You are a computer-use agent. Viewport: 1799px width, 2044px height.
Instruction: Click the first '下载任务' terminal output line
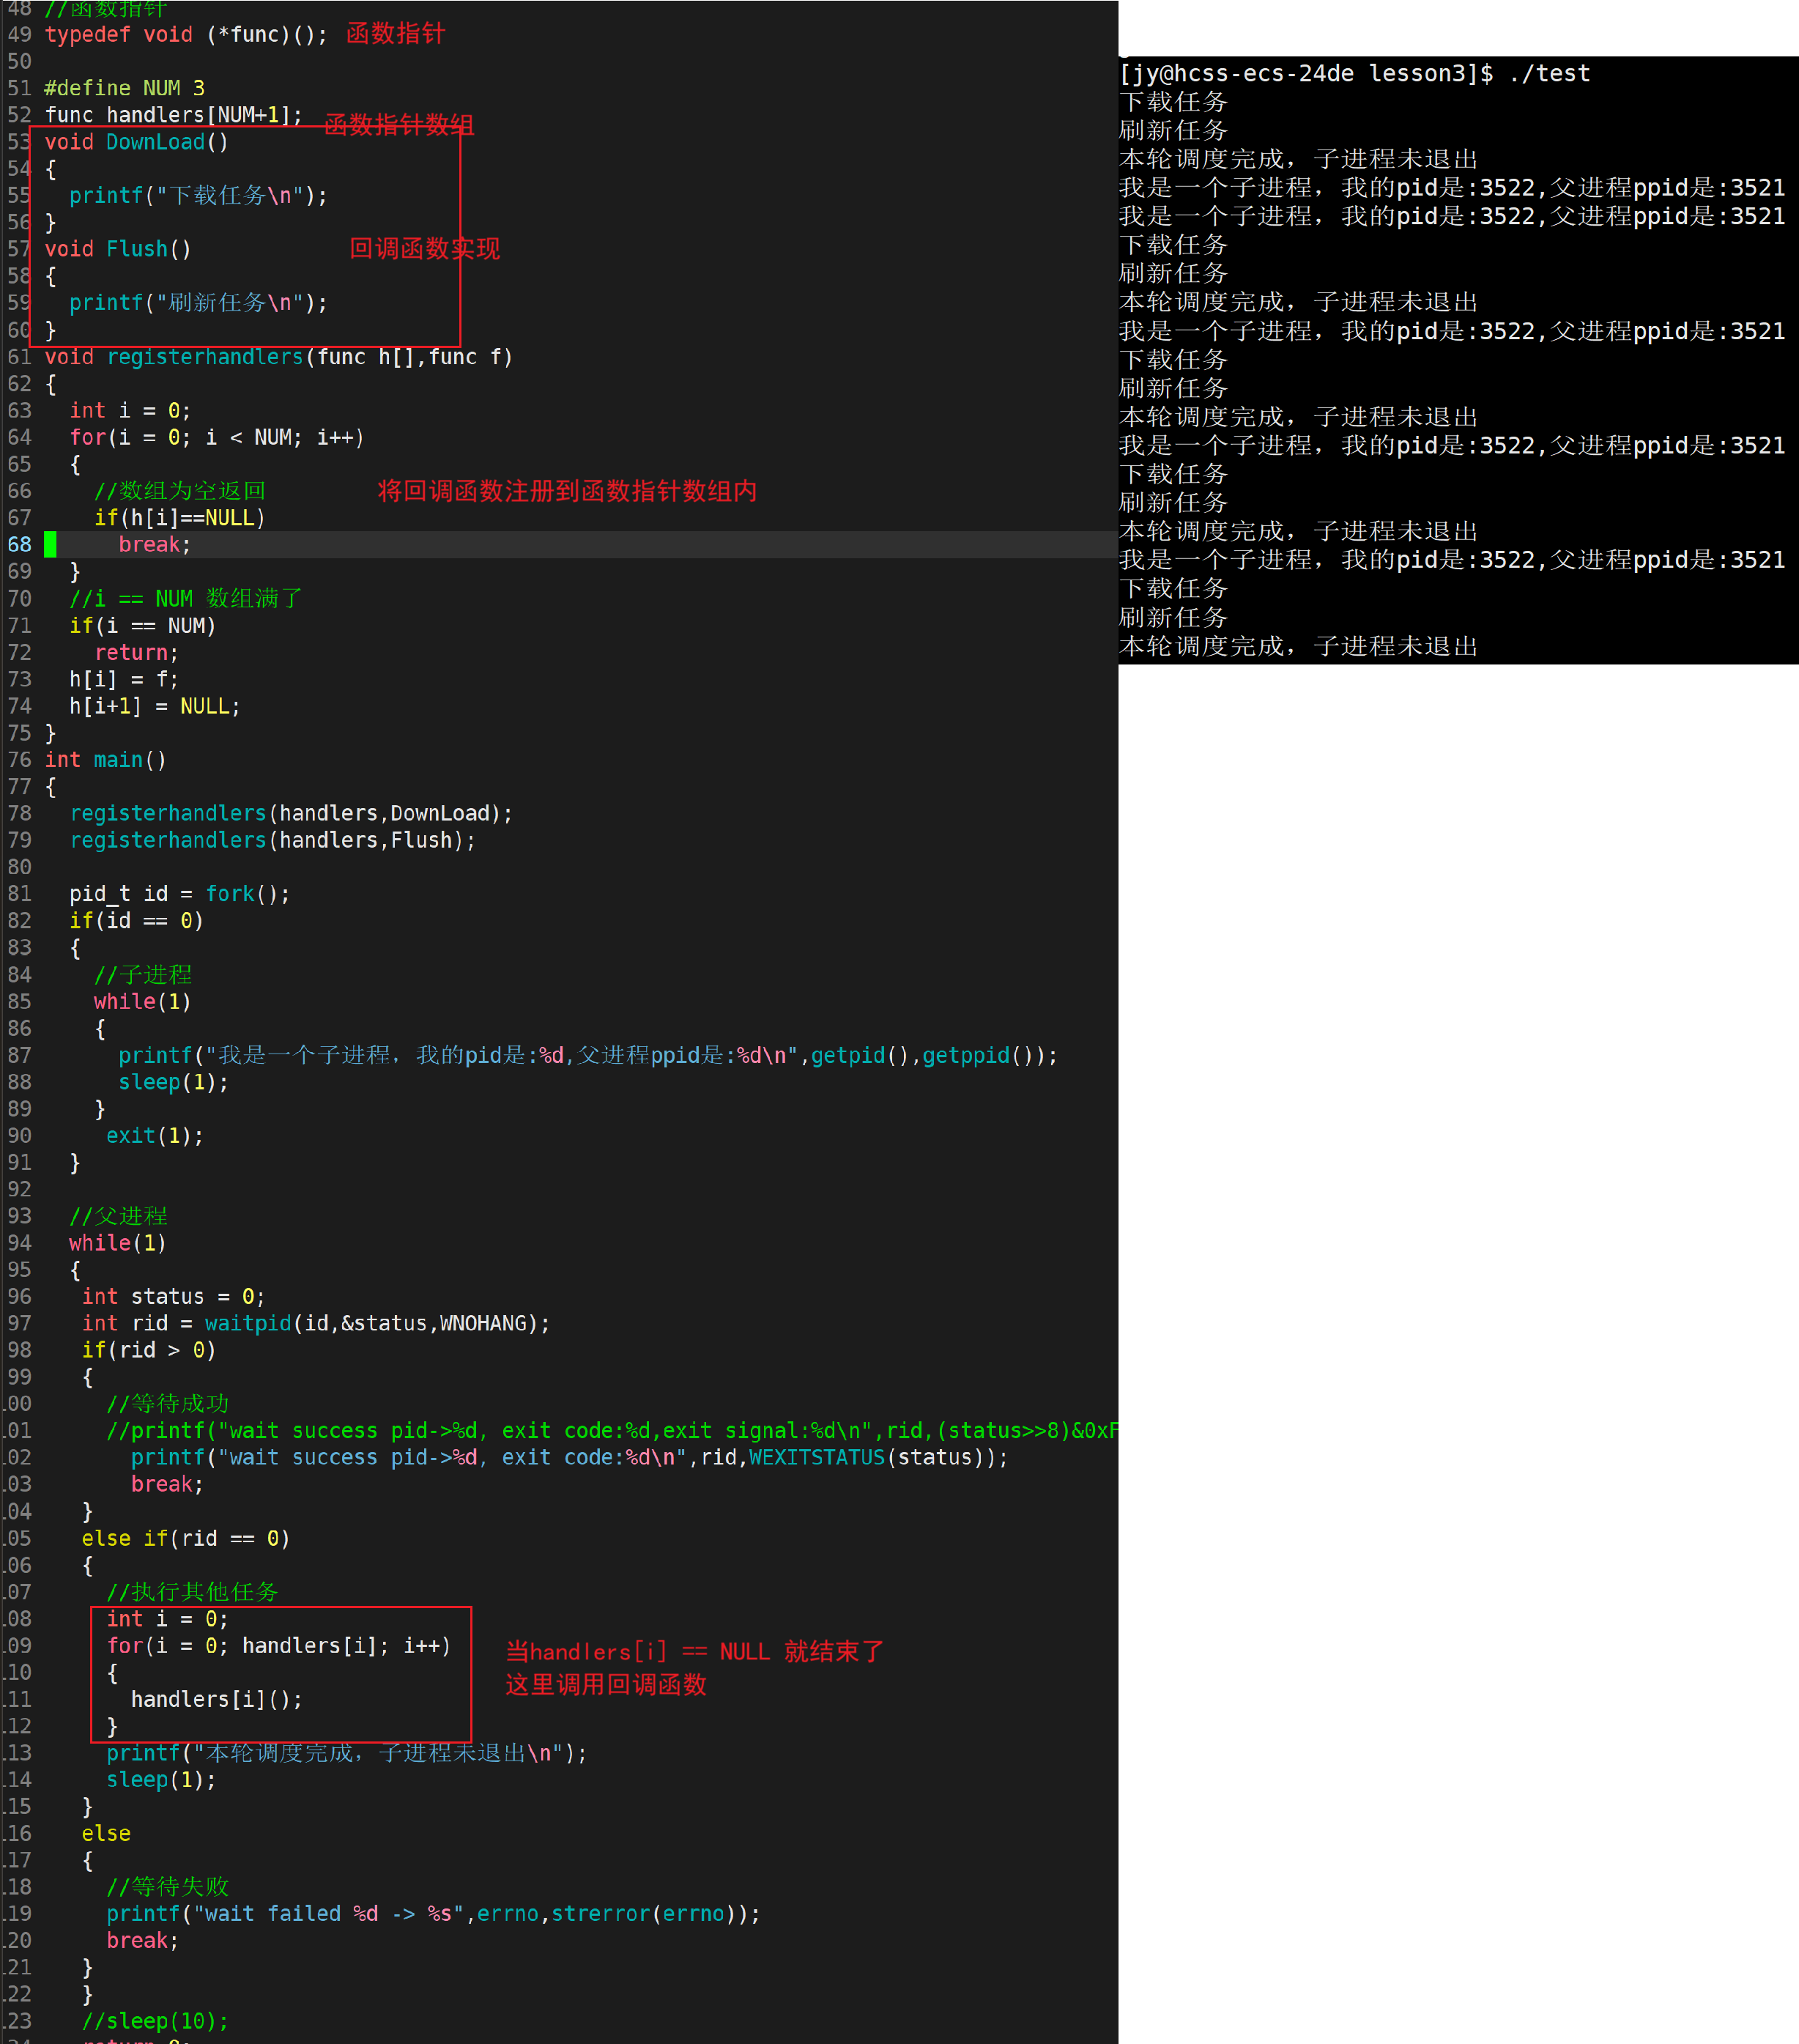[1173, 102]
